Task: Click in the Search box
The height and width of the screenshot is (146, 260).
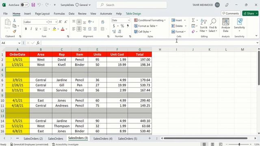Action: [132, 5]
